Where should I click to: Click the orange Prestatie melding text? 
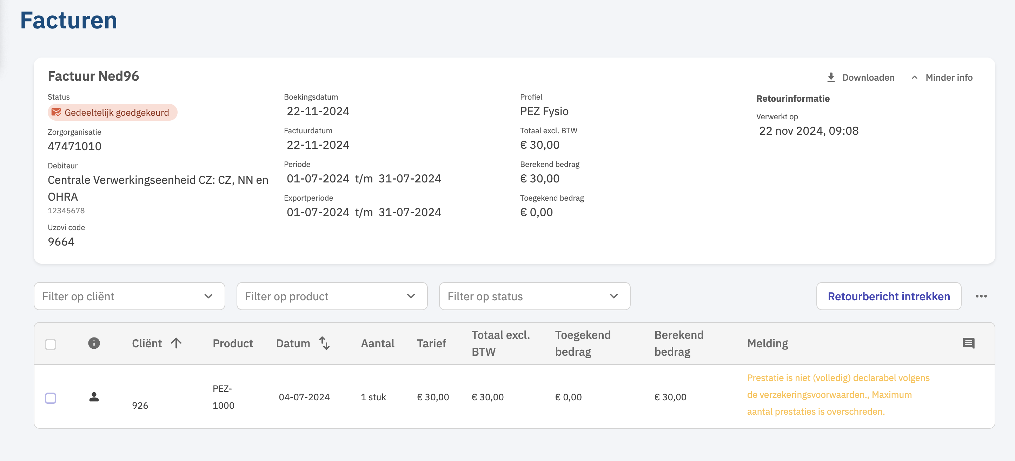[838, 395]
